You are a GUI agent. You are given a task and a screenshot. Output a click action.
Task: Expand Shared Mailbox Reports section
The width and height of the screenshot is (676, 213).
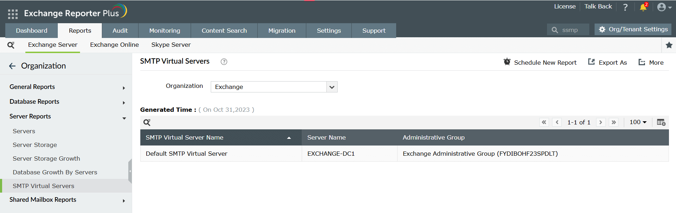(66, 200)
